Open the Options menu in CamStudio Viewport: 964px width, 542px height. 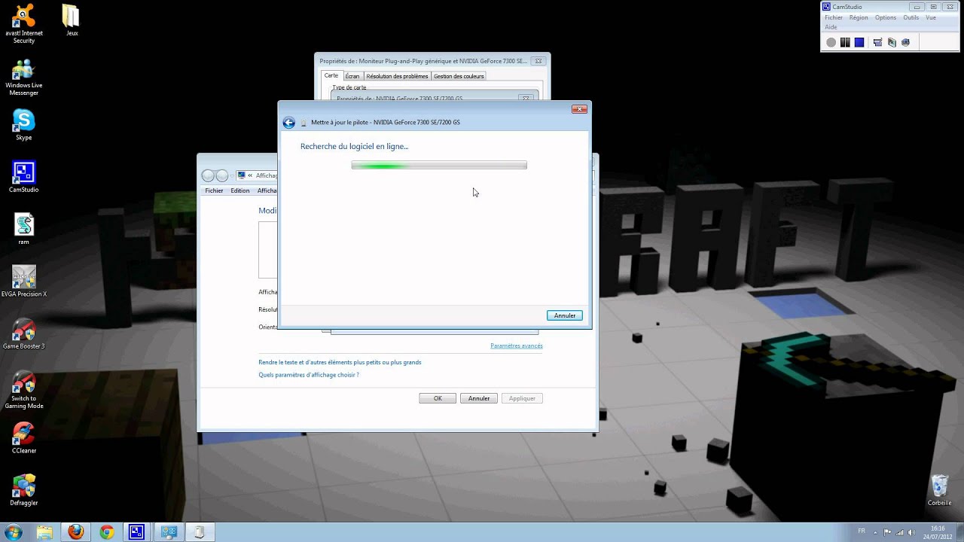tap(886, 17)
